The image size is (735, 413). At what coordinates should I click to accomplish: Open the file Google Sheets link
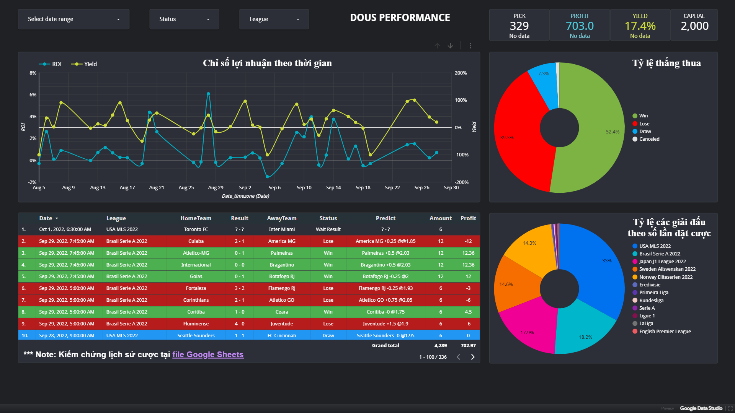207,354
